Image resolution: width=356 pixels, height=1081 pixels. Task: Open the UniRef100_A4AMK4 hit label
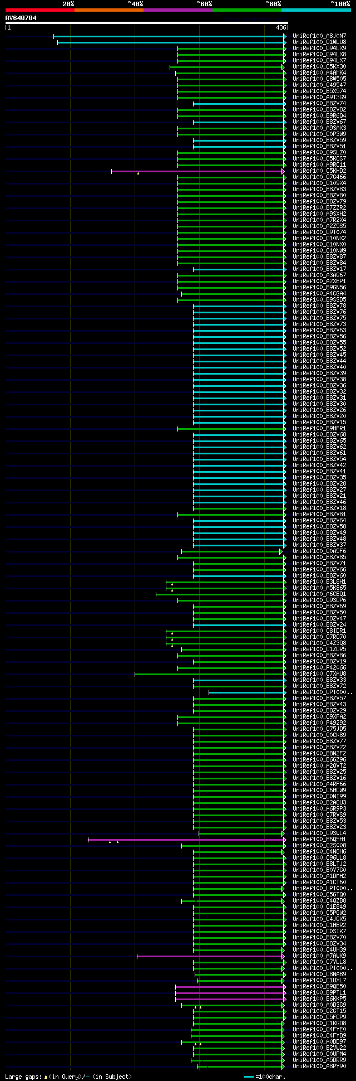click(x=319, y=73)
